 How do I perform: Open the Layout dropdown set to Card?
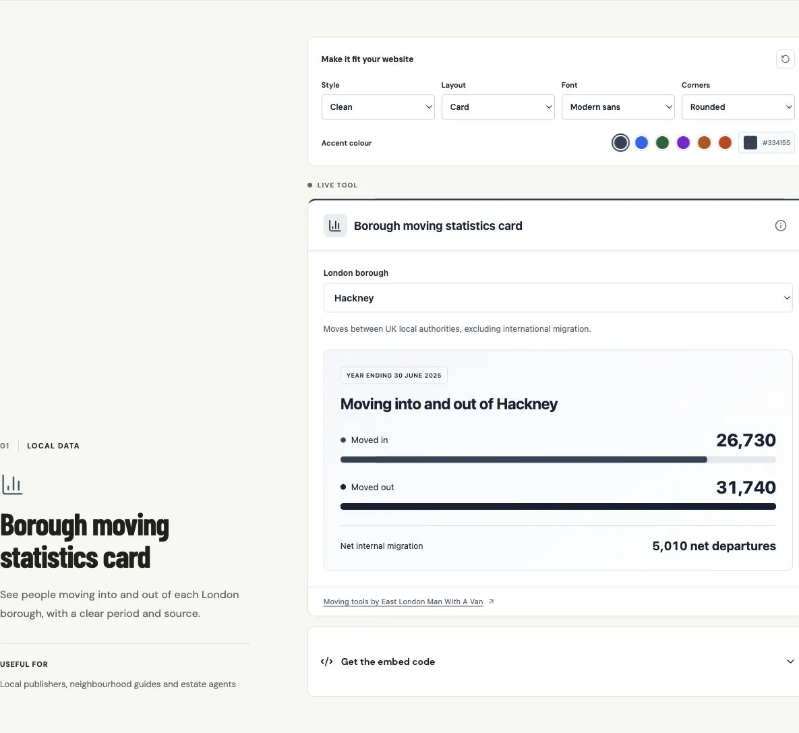498,107
